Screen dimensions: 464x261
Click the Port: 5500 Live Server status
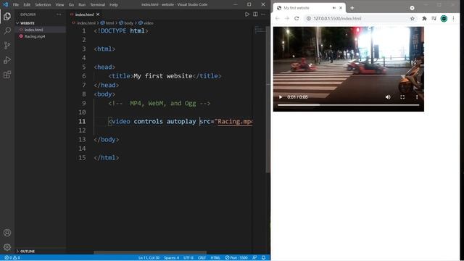236,258
